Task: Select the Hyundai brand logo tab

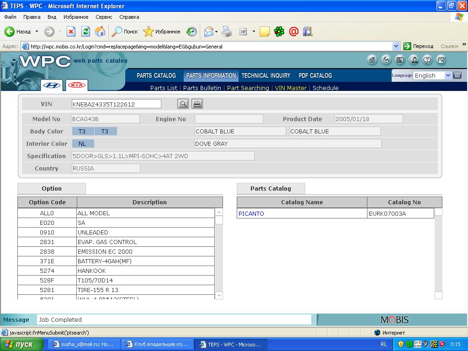Action: (52, 85)
